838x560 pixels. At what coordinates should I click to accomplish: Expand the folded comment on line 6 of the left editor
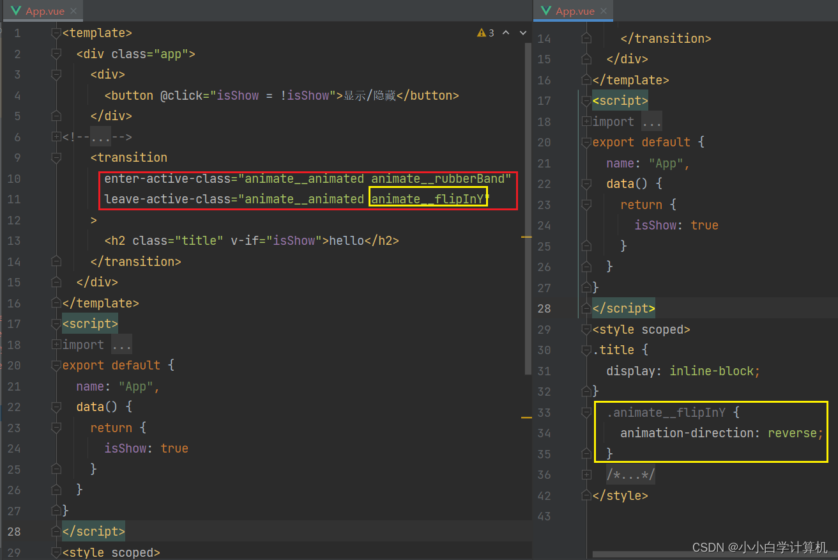coord(56,137)
